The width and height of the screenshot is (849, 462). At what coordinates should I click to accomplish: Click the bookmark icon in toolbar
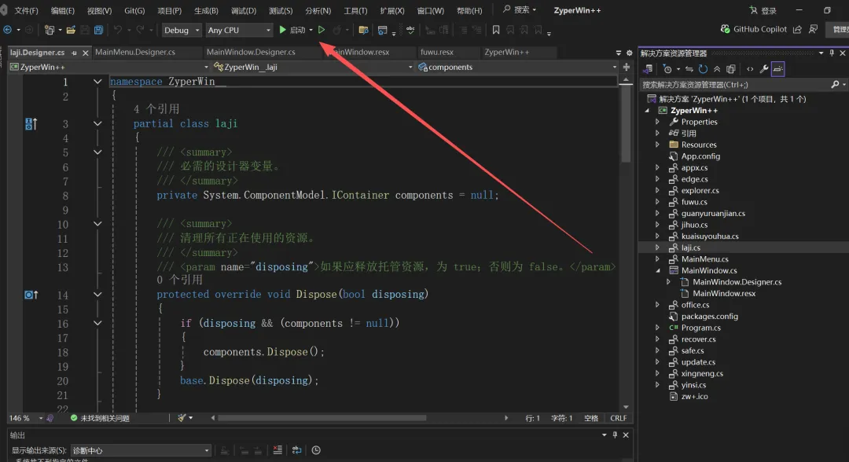[x=496, y=30]
